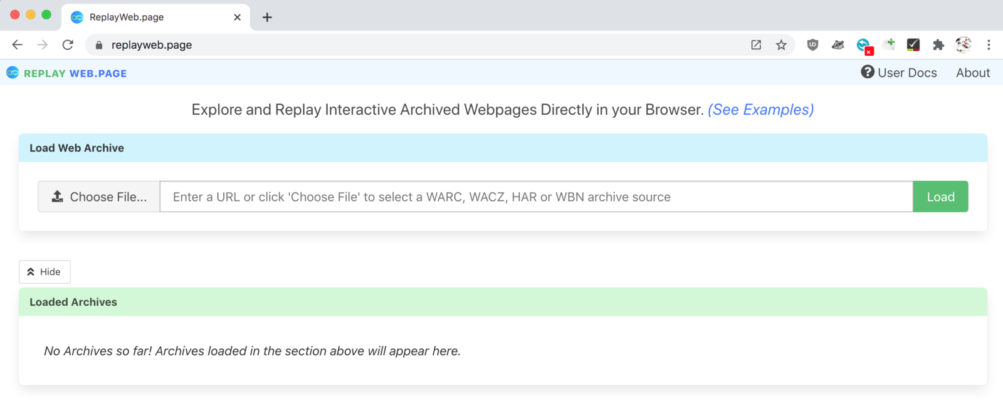1003x404 pixels.
Task: Click the Choose File upload button
Action: point(99,197)
